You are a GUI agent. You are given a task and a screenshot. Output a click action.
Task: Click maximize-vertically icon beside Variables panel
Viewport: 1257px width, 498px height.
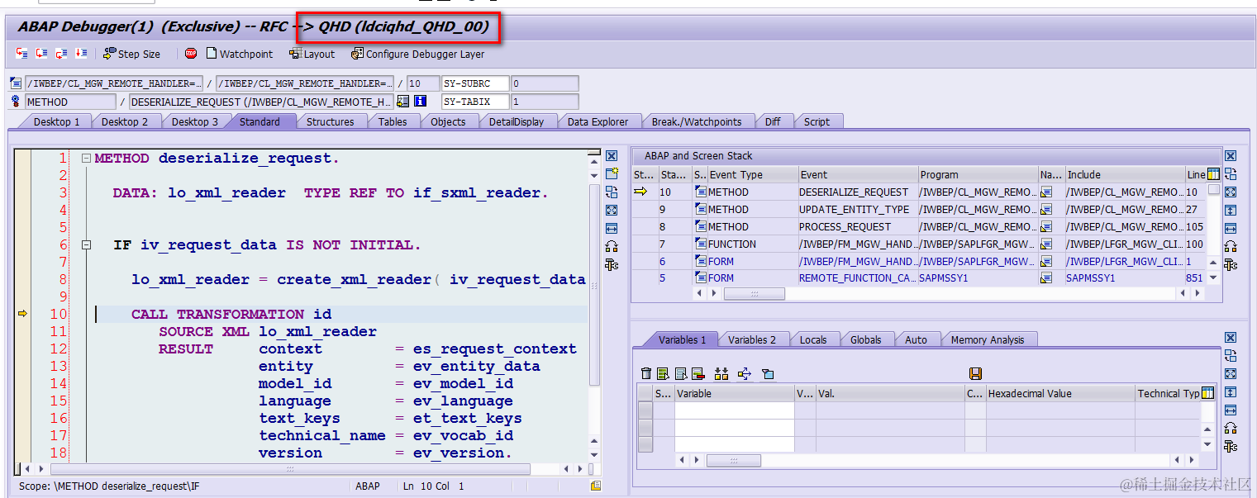tap(1231, 392)
